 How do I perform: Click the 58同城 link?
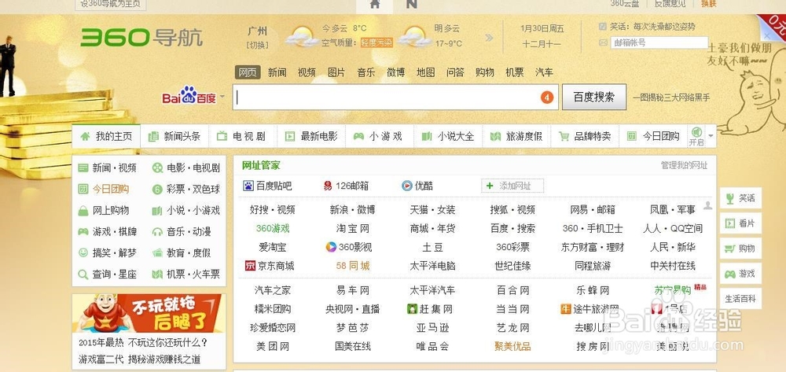point(352,266)
